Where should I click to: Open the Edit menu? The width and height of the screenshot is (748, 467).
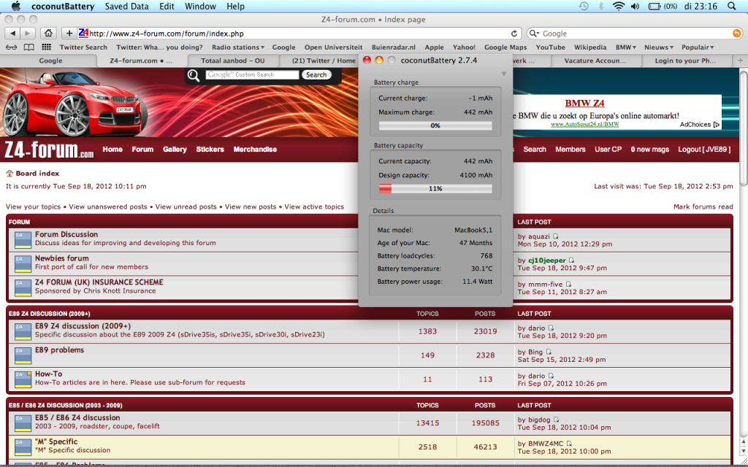tap(167, 6)
